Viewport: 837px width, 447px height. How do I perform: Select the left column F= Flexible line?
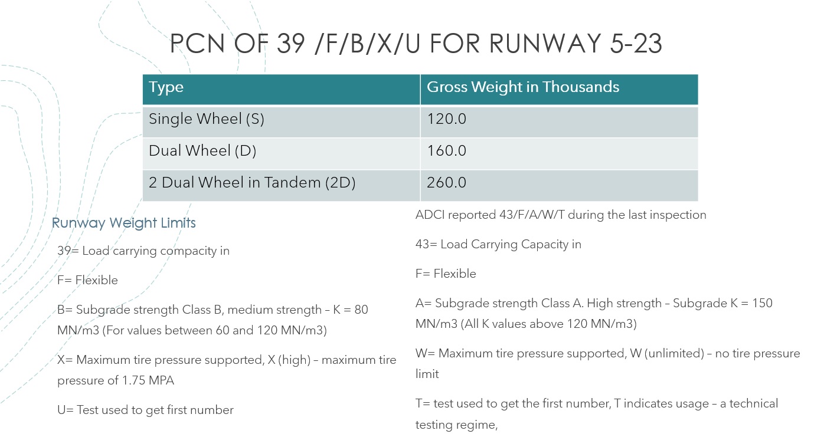(87, 280)
